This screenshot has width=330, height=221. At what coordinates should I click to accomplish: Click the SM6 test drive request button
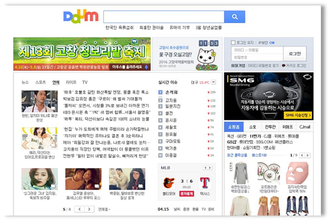pos(298,115)
